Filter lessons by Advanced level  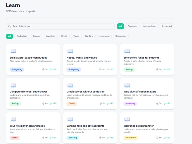coord(167,26)
